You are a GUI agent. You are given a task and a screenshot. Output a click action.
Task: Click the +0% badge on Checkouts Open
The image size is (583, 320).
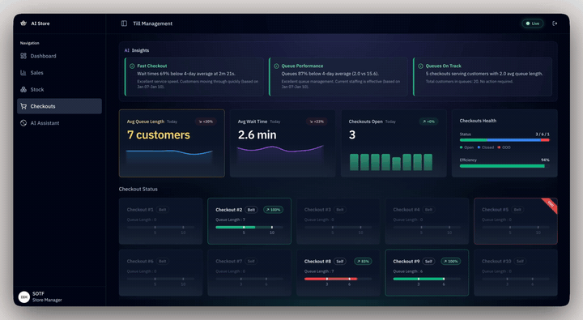428,122
